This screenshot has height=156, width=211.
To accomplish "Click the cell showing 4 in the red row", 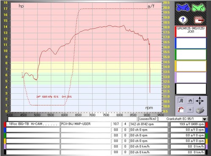I will coord(125,124).
